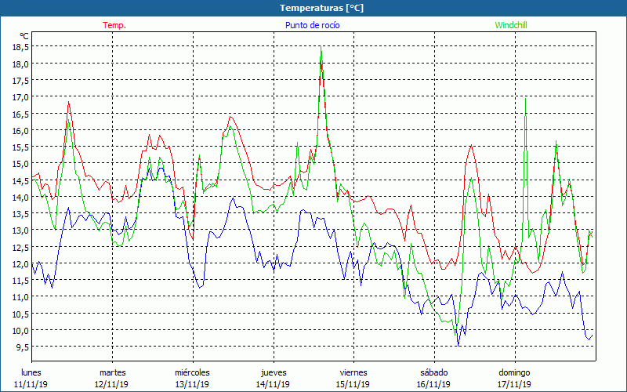Select the 16/11/19 date label

tap(433, 384)
